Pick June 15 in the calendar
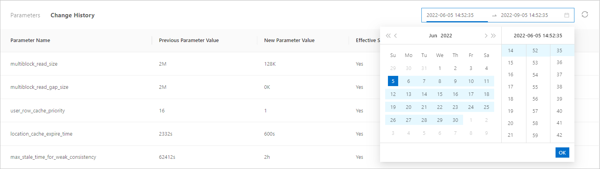The image size is (600, 169). click(x=439, y=94)
